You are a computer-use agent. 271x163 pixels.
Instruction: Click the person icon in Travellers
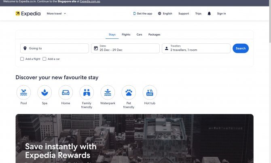click(167, 49)
